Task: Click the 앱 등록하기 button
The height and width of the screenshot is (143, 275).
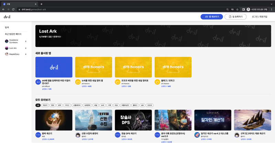Action: pyautogui.click(x=235, y=17)
